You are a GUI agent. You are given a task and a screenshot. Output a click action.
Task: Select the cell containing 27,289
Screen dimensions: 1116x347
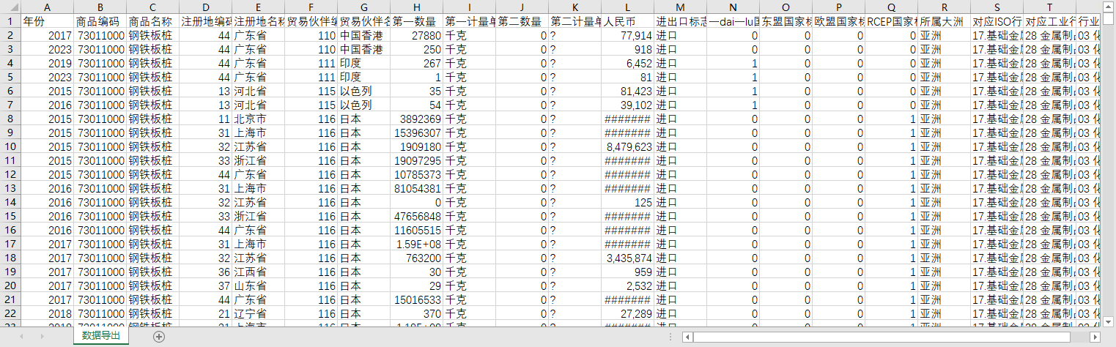point(627,313)
